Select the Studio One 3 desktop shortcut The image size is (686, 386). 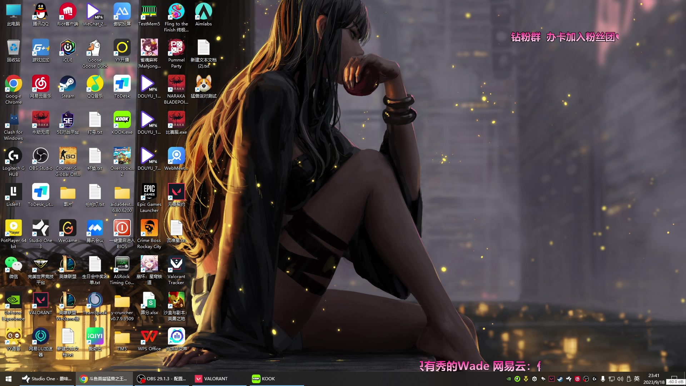click(41, 234)
